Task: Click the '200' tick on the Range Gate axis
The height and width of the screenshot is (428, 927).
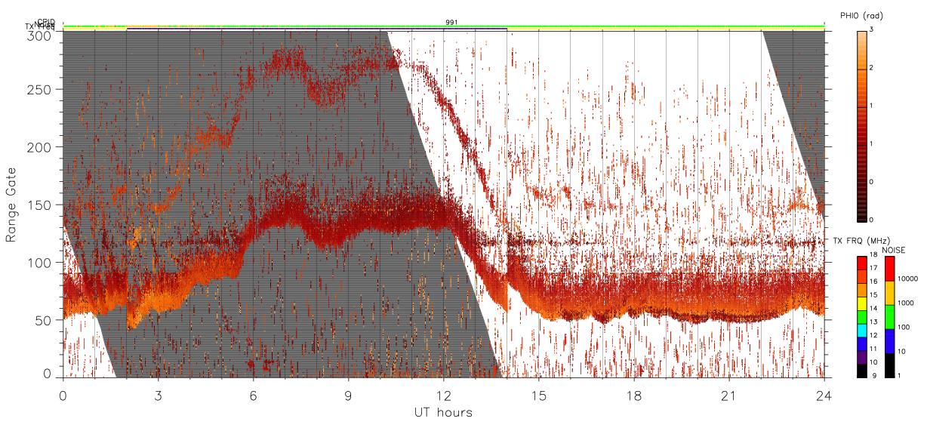Action: click(39, 146)
